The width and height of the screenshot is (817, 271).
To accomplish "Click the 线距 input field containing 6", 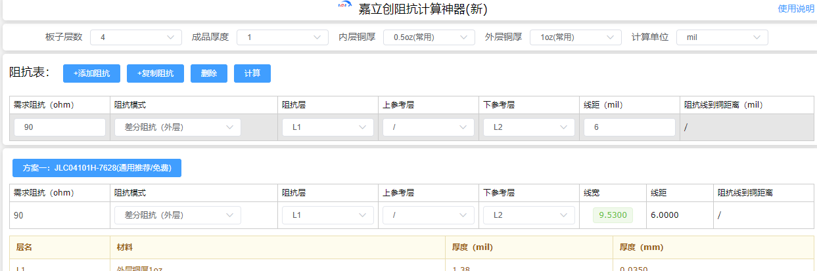I will (630, 127).
